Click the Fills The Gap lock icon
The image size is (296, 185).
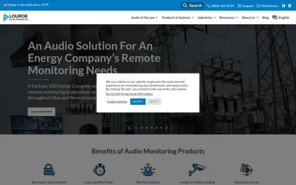148,170
